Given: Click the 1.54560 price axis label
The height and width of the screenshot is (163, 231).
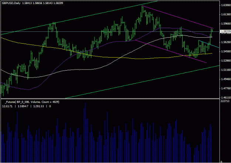Looking at the screenshot, I should tap(226, 51).
